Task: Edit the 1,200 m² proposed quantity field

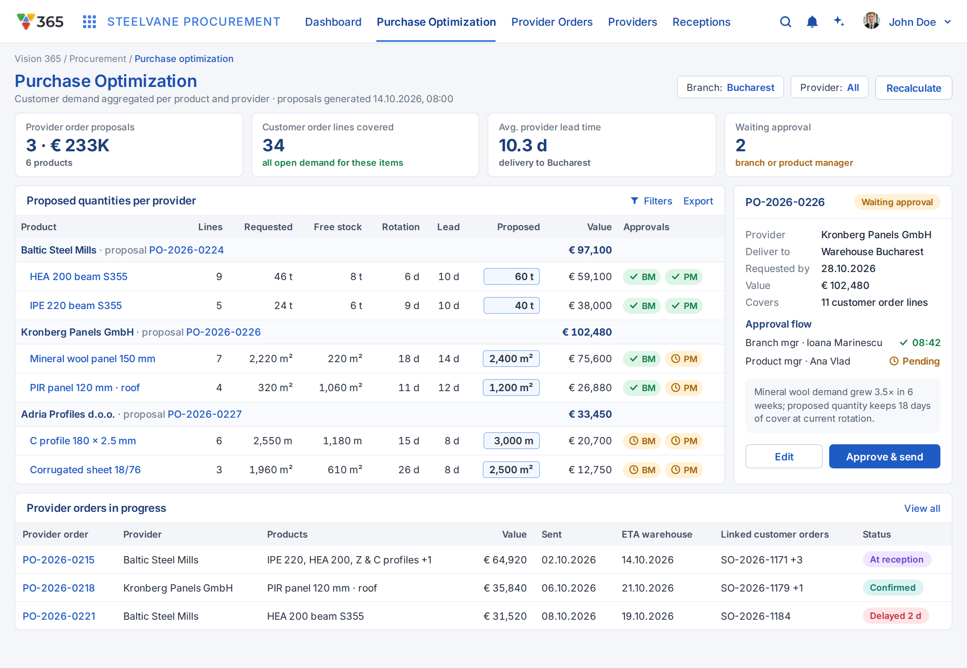Action: tap(511, 388)
